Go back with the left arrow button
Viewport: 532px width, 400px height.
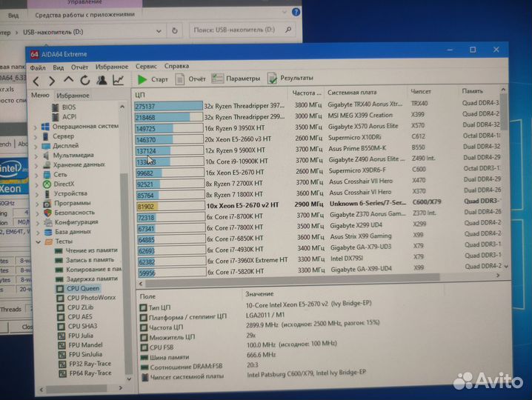(36, 81)
